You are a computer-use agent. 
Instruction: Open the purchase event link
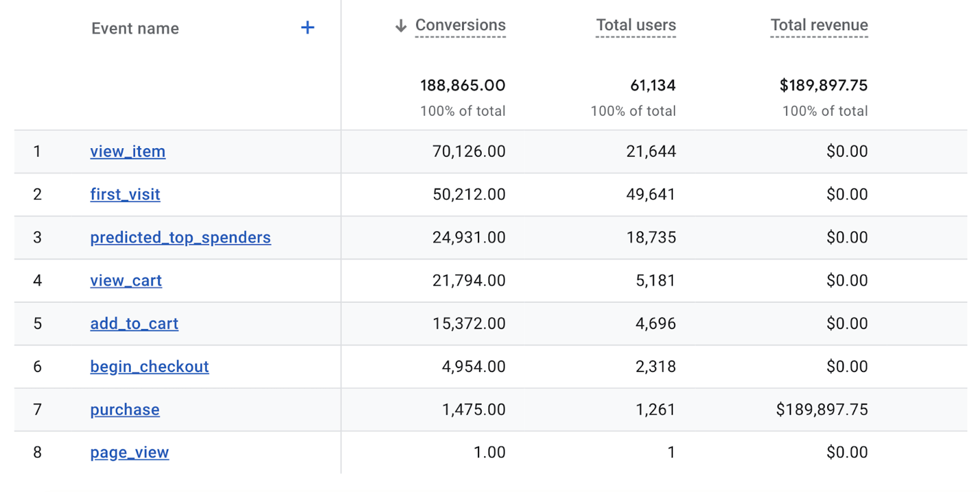125,410
